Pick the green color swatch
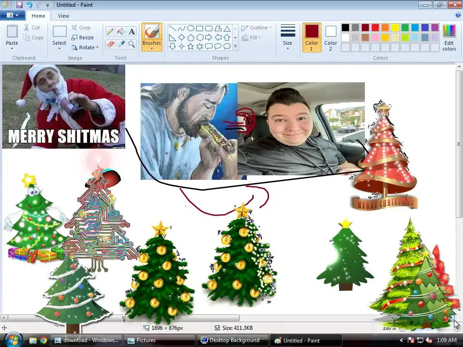Viewport: 463px width, 347px height. [405, 28]
